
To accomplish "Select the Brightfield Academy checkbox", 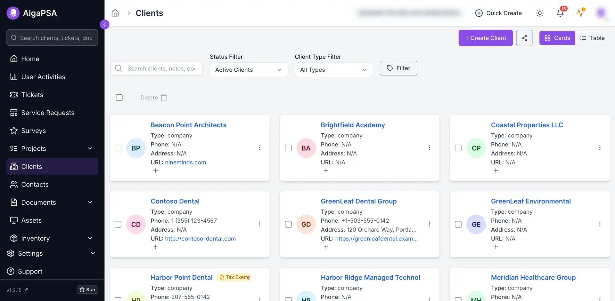I will point(288,148).
